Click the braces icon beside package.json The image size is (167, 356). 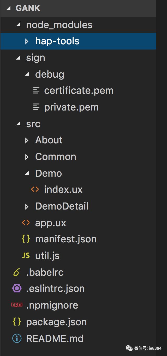17,322
